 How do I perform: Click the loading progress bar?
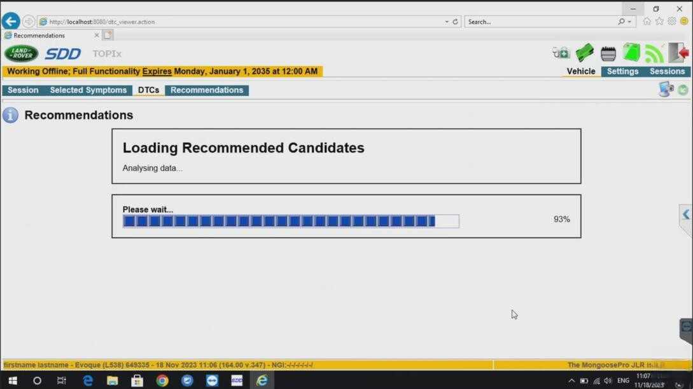pyautogui.click(x=291, y=221)
